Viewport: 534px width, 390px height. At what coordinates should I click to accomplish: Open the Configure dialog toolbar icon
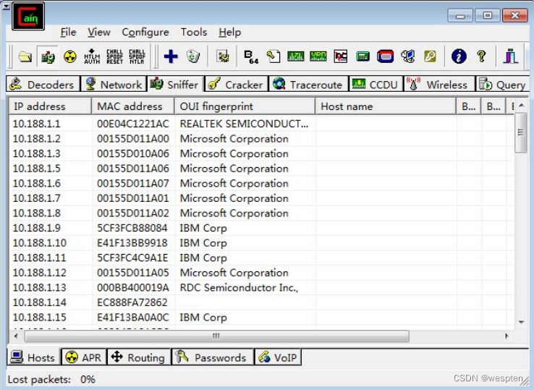pos(223,56)
